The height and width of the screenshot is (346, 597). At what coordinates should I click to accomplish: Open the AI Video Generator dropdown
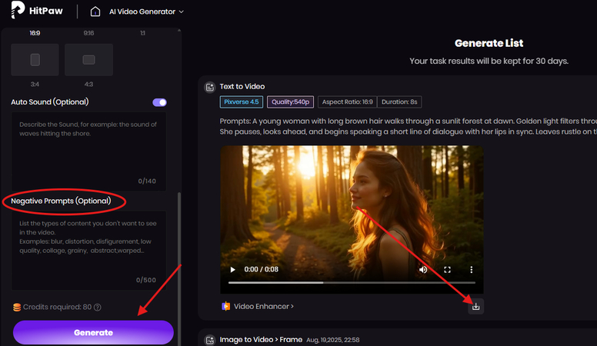146,12
